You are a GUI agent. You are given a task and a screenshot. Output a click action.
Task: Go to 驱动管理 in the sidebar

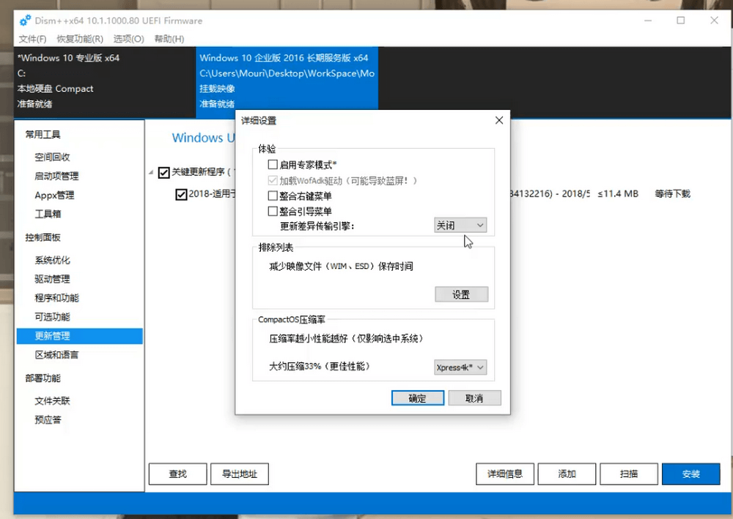(x=53, y=279)
